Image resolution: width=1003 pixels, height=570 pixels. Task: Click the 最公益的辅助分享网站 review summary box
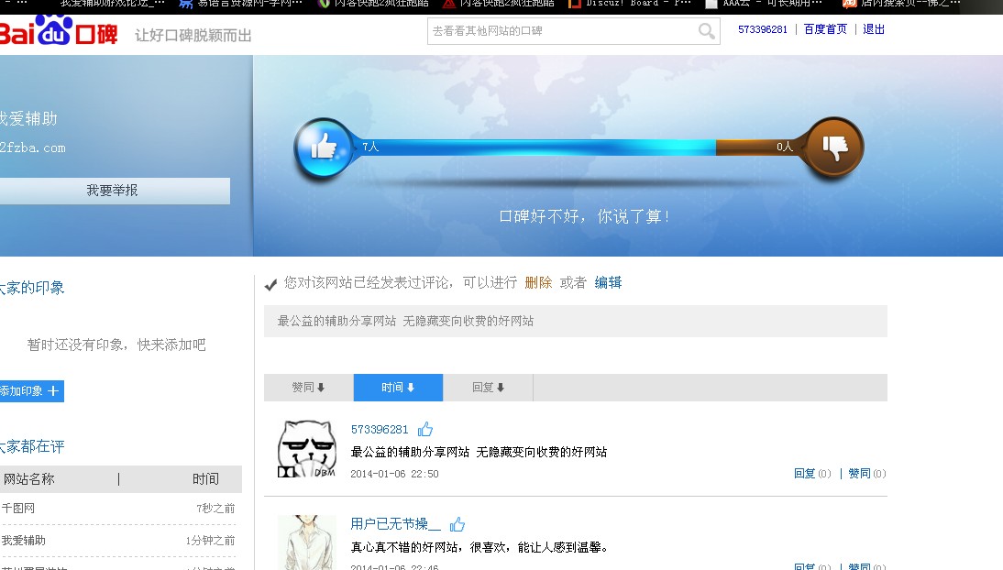(576, 321)
